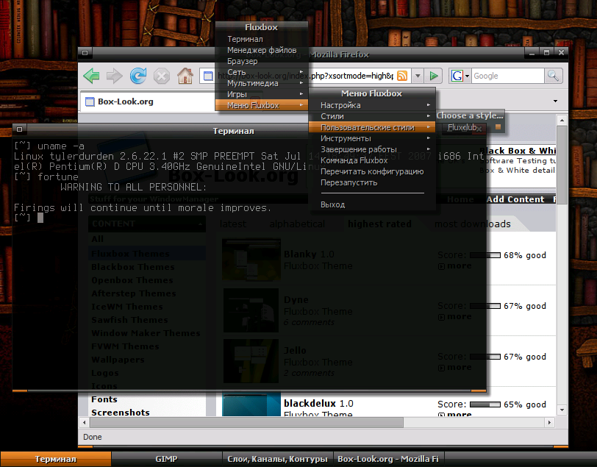Image resolution: width=597 pixels, height=467 pixels.
Task: Switch to GIMP in the taskbar
Action: click(166, 459)
